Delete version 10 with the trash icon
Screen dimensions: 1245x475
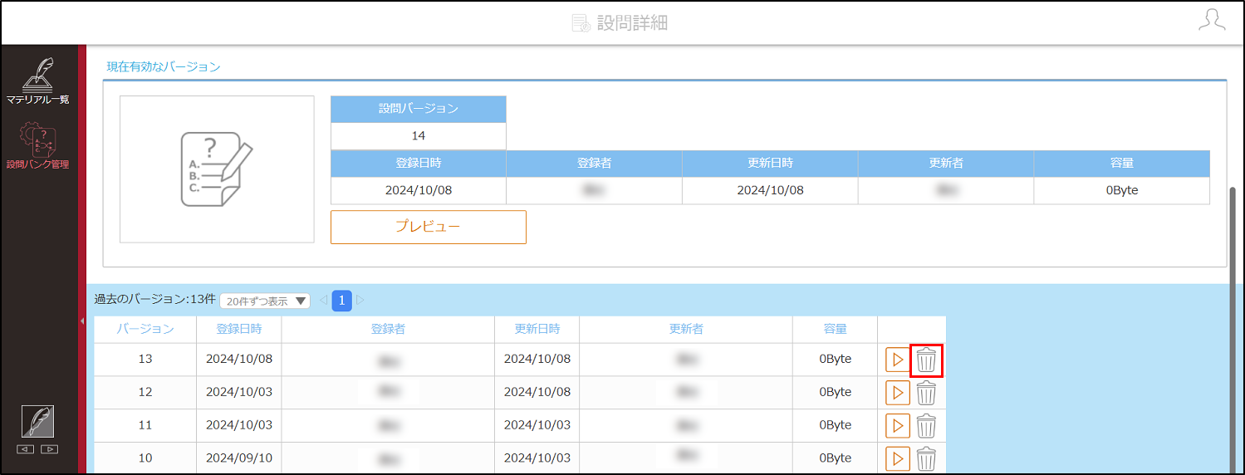point(926,458)
